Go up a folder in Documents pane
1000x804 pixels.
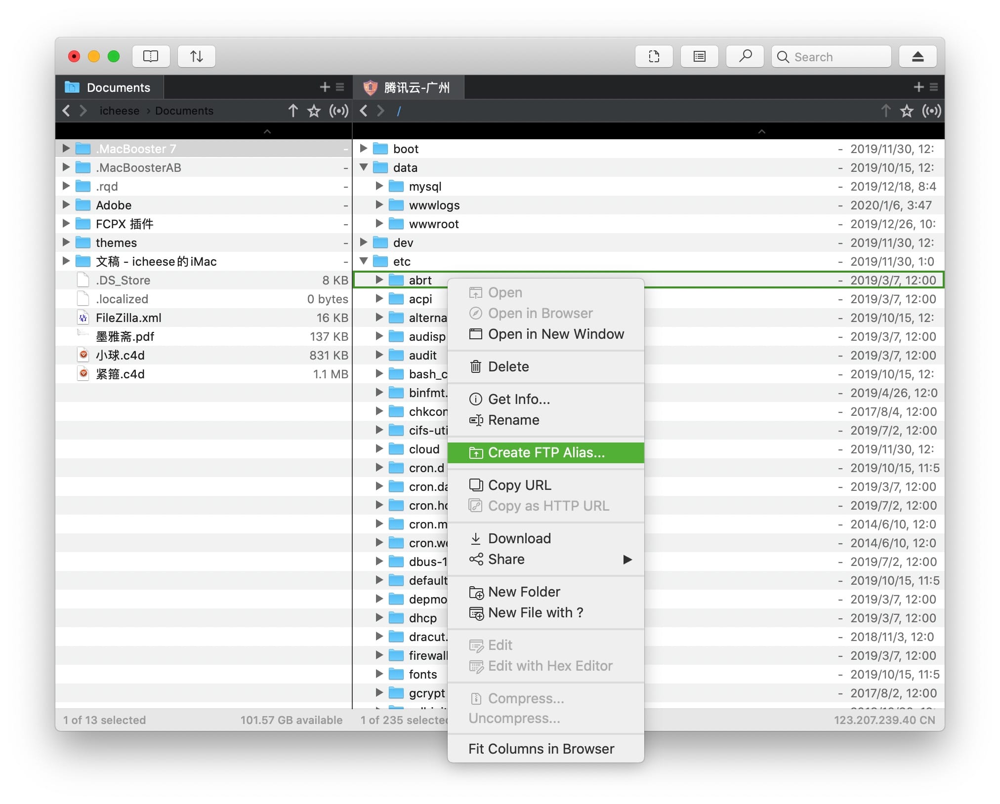tap(293, 111)
